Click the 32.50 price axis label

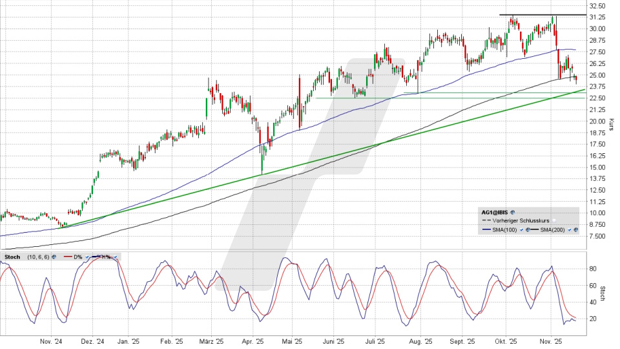[x=596, y=6]
